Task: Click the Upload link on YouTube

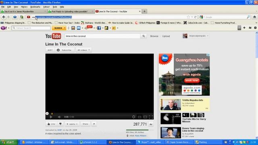Action: (166, 36)
